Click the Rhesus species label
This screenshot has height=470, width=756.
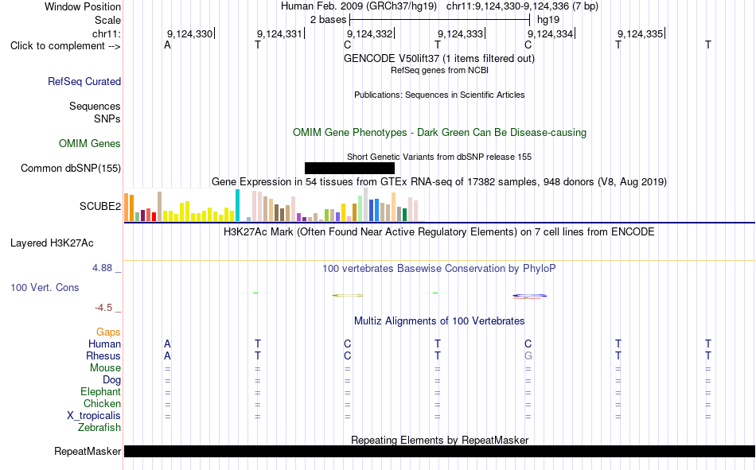[103, 355]
